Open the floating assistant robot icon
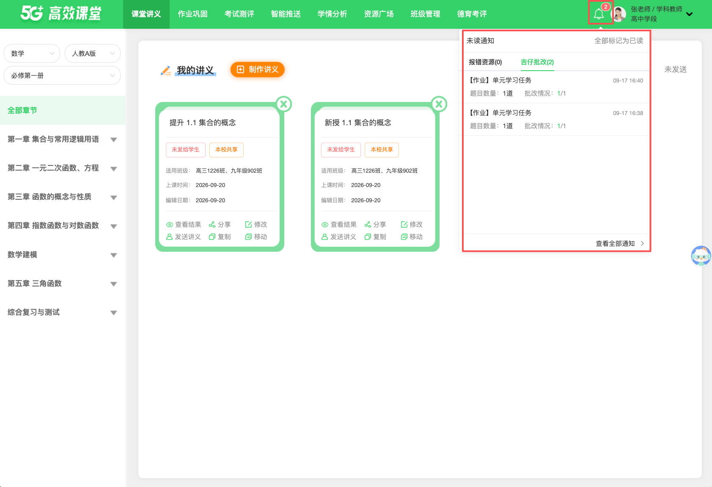 701,256
